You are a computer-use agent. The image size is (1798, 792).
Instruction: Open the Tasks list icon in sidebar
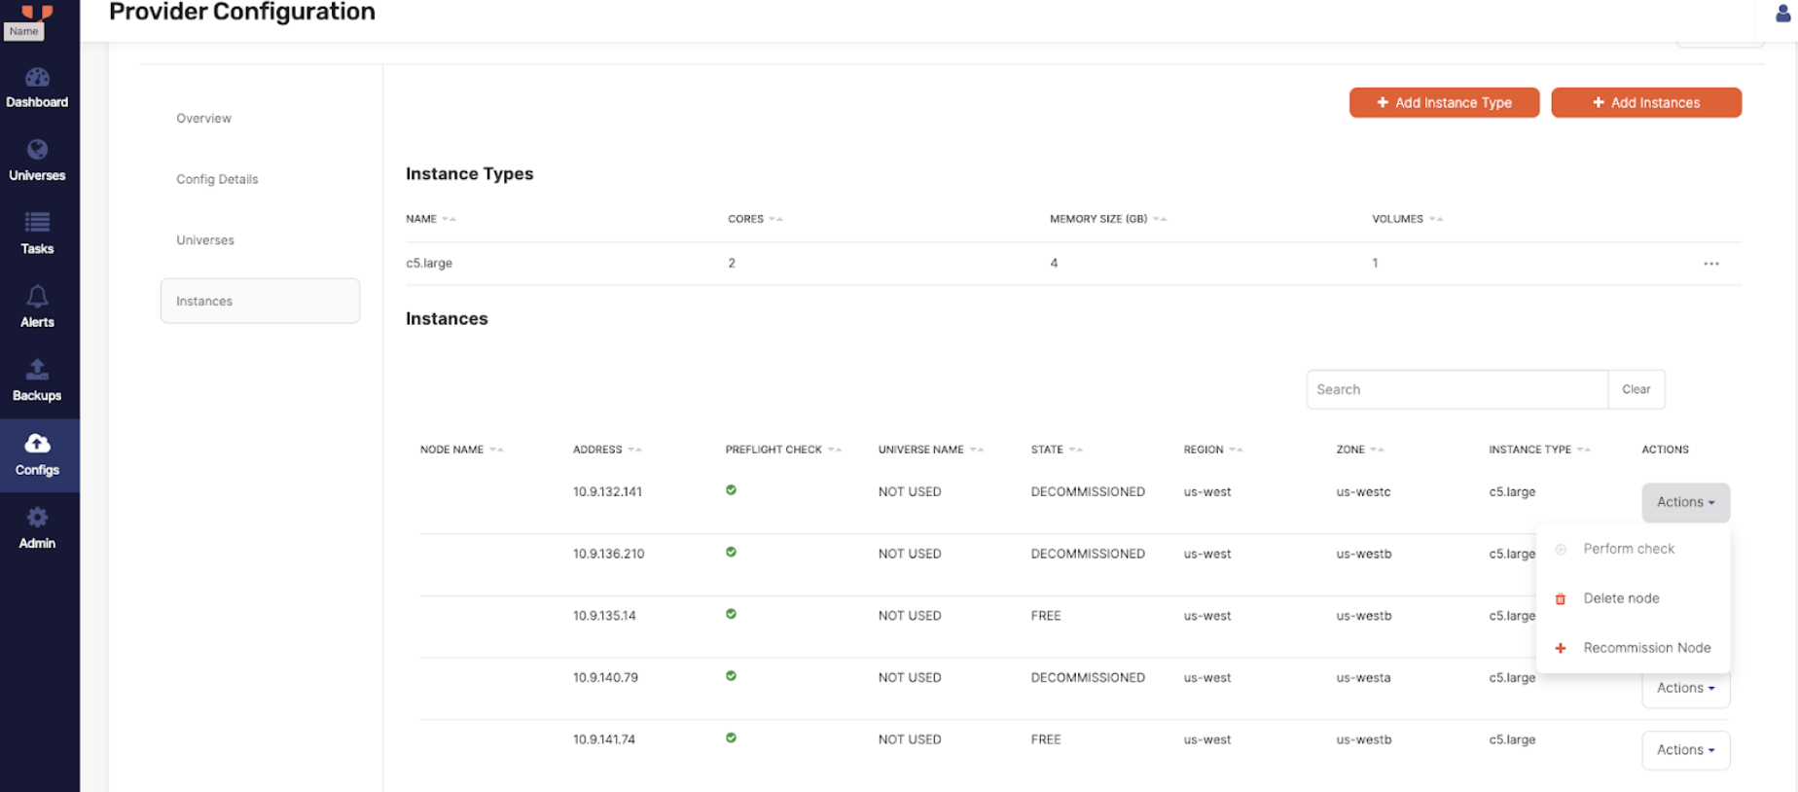(37, 223)
